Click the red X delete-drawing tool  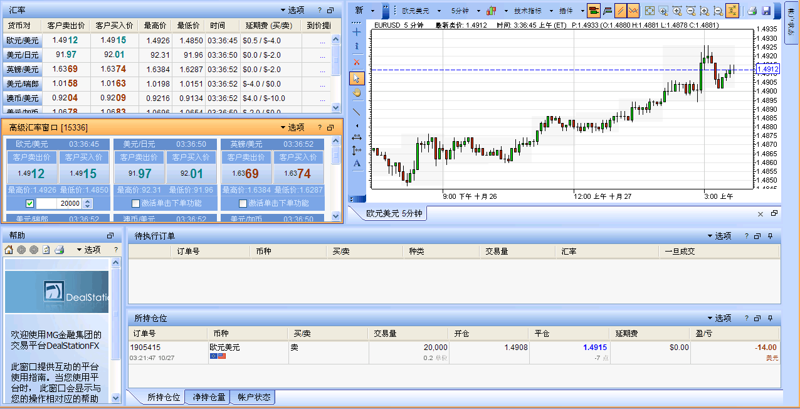click(357, 62)
